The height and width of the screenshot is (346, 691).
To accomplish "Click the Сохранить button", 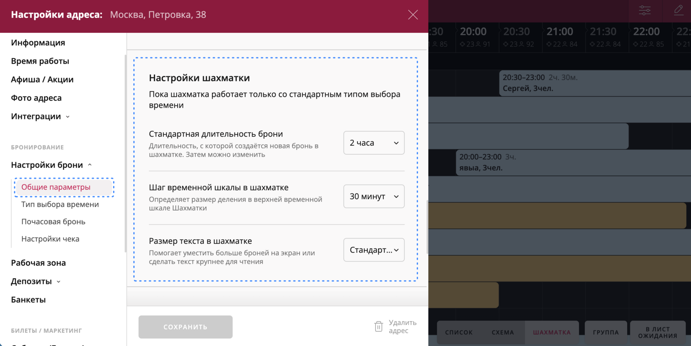I will pos(186,327).
